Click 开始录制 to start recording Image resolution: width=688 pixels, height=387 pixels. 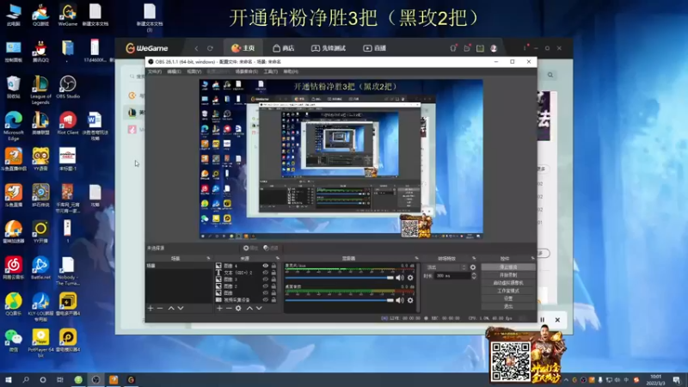pyautogui.click(x=508, y=275)
